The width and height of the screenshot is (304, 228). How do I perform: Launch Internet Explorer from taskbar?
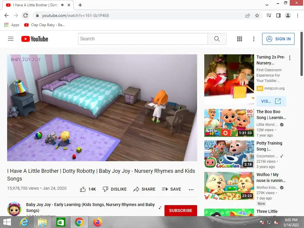24,222
